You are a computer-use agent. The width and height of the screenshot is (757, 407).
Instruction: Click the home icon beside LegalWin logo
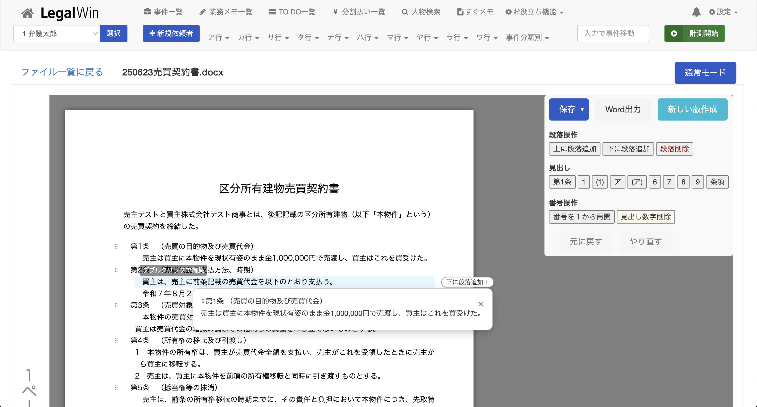pyautogui.click(x=27, y=13)
